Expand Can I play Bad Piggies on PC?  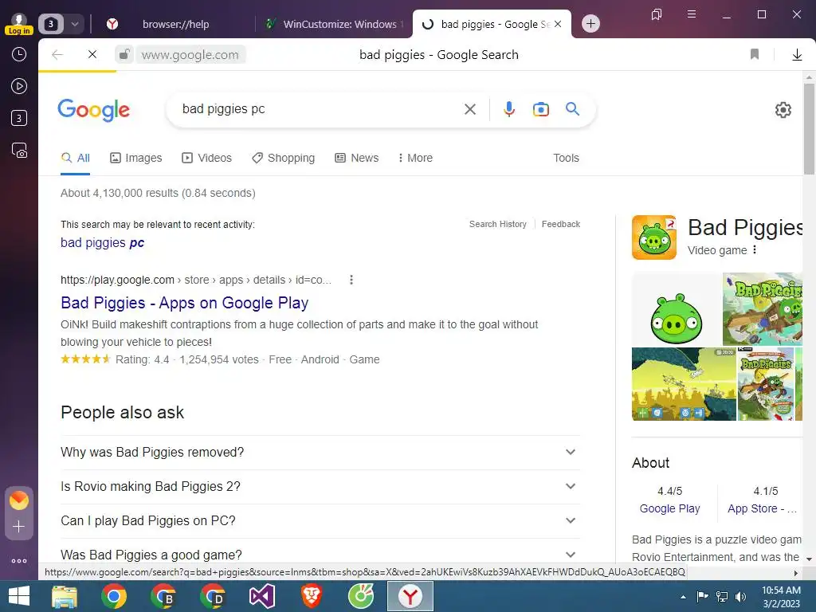click(320, 521)
